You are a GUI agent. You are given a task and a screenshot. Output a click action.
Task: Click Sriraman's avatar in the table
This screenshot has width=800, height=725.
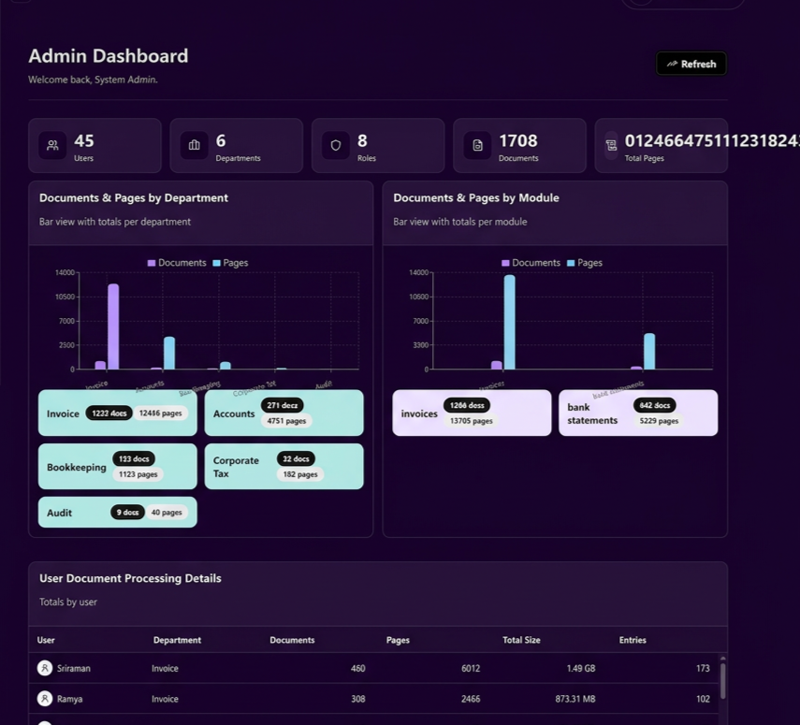(44, 668)
